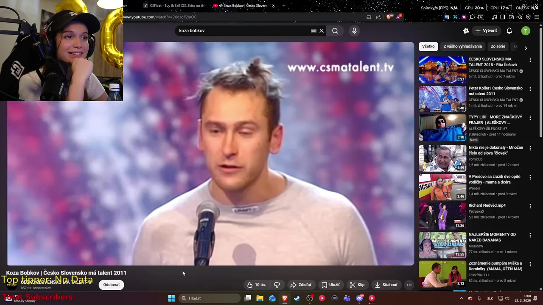The width and height of the screenshot is (543, 305).
Task: Open options menu for Peter Koller video
Action: [x=530, y=89]
